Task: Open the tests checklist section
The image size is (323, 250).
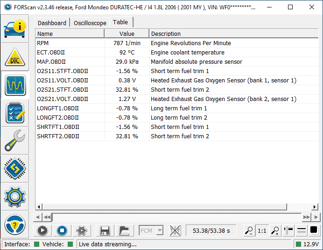Action: (15, 113)
